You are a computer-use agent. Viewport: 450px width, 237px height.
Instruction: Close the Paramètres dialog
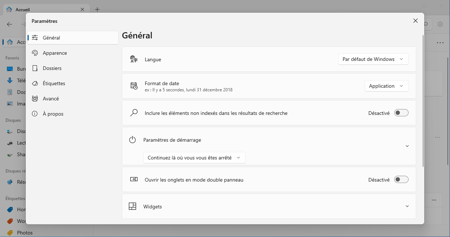point(416,21)
